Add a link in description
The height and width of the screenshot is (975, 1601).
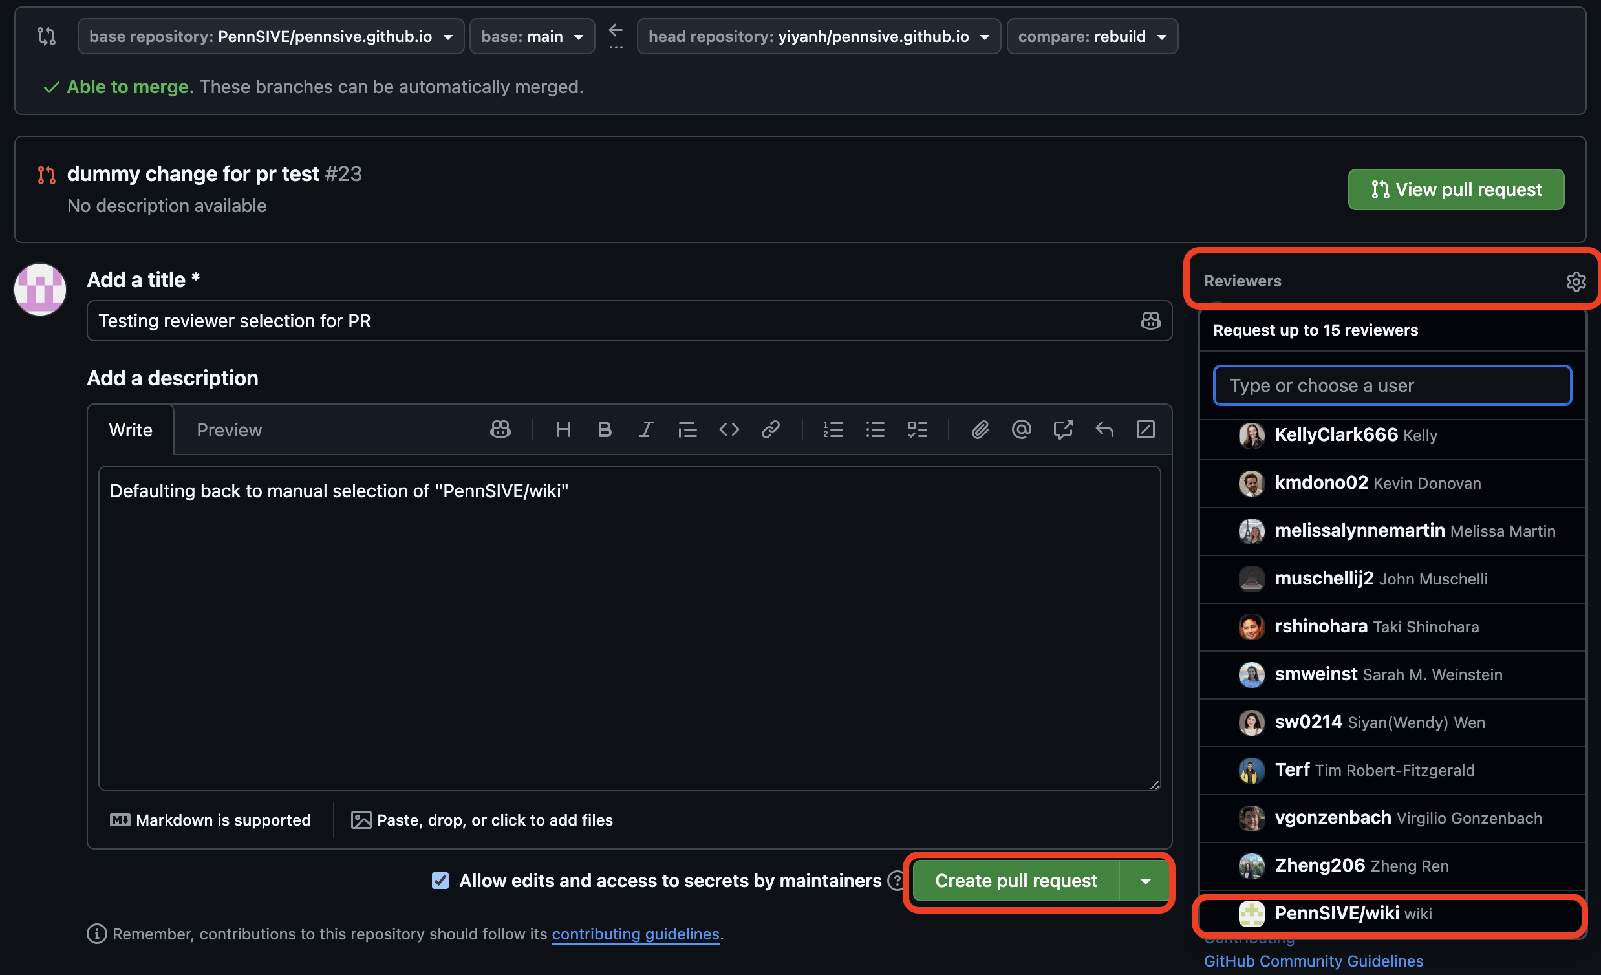[x=771, y=429]
